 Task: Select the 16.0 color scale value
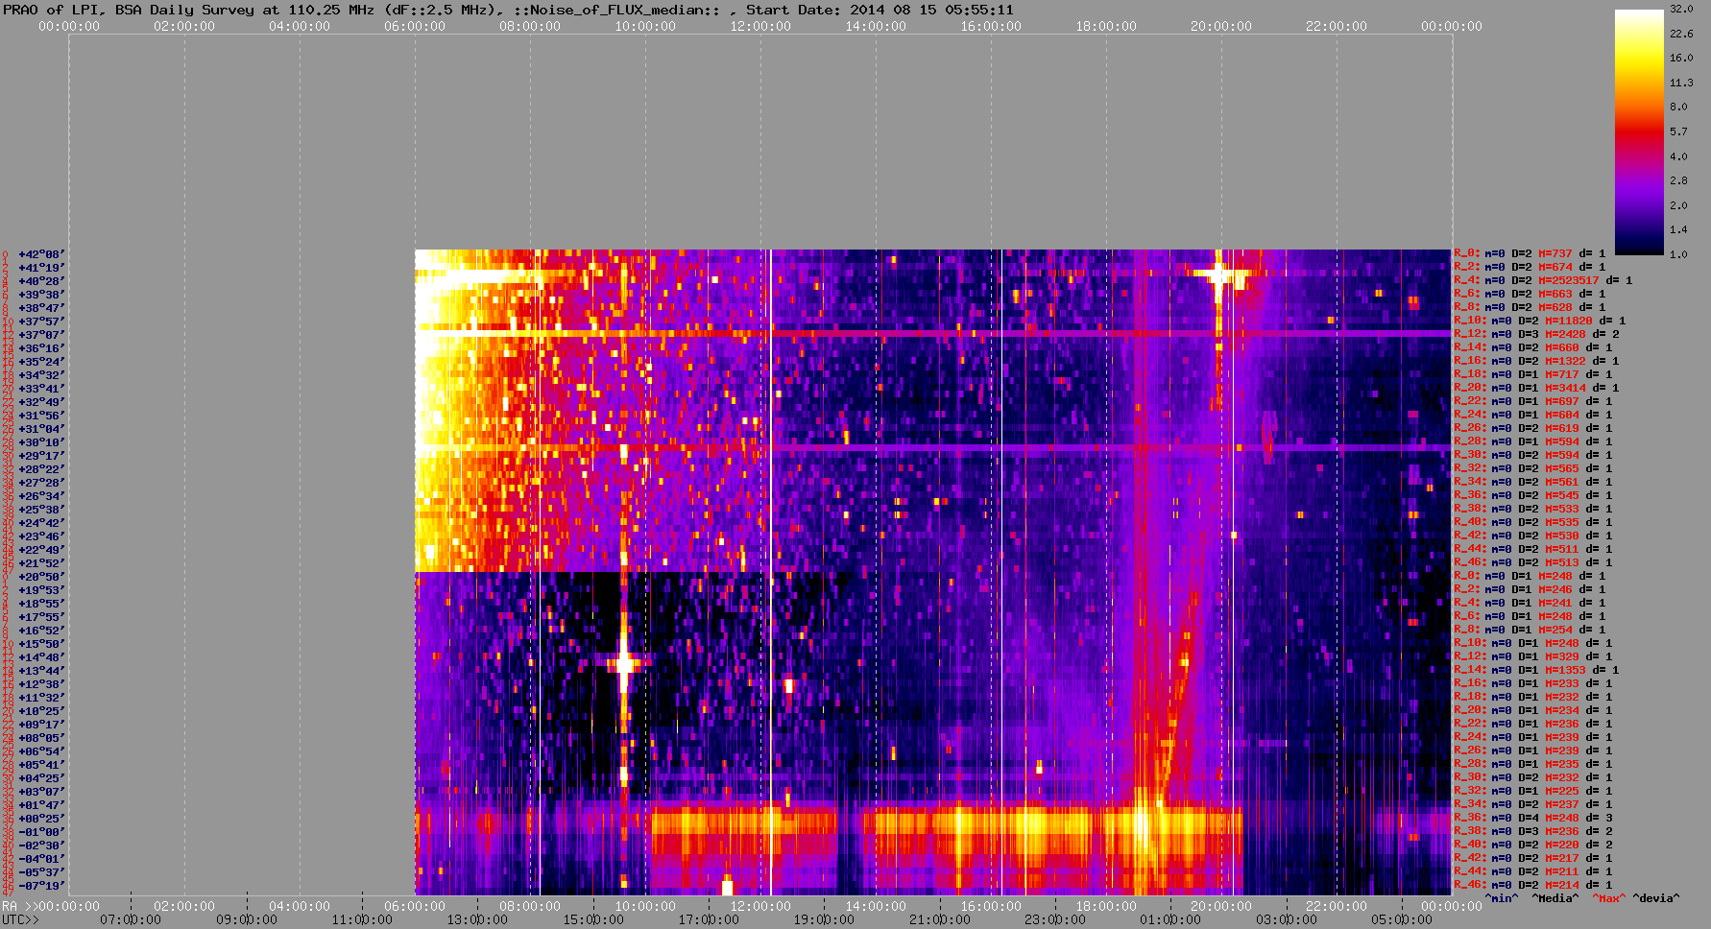pyautogui.click(x=1681, y=58)
